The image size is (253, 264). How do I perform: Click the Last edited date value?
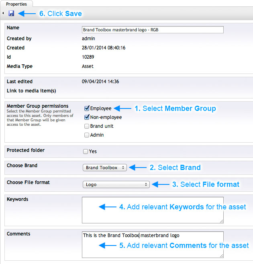coord(100,82)
